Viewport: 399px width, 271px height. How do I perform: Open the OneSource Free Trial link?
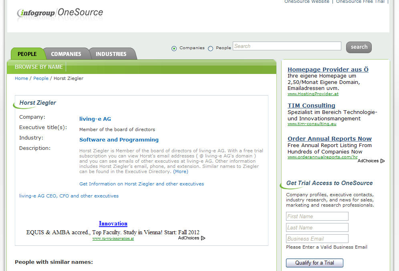pyautogui.click(x=360, y=2)
